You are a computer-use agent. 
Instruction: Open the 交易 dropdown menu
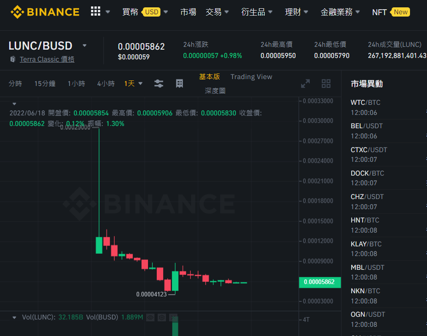pyautogui.click(x=217, y=12)
